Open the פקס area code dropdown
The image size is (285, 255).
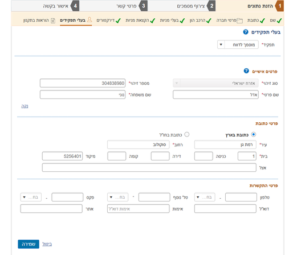click(31, 197)
